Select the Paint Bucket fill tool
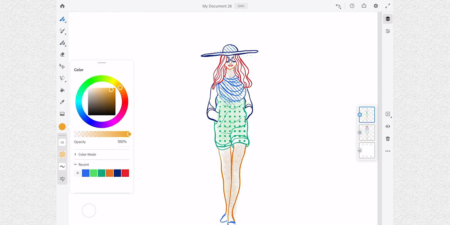 point(62,90)
